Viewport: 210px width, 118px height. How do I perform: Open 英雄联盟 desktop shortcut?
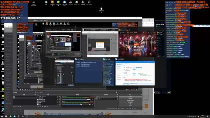[x=83, y=3]
